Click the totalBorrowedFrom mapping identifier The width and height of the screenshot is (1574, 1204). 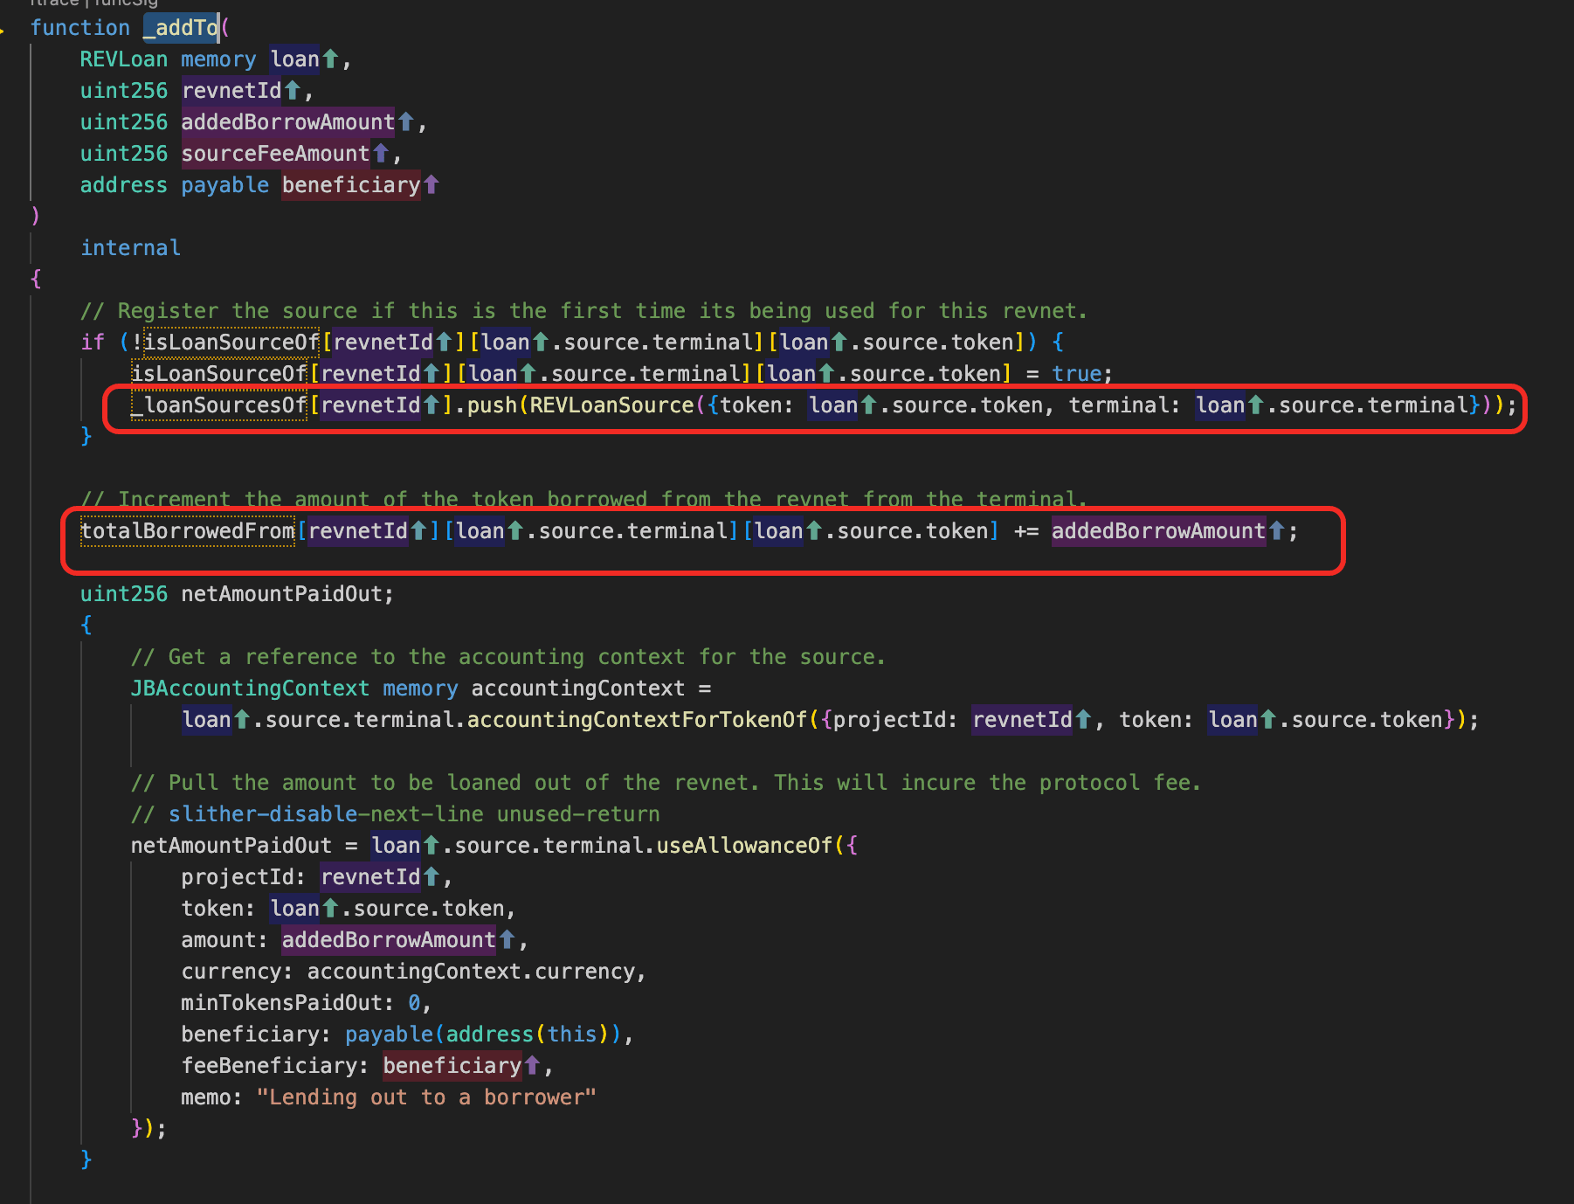point(188,531)
